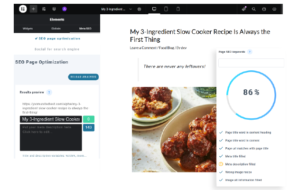
Task: Click the Reload Analysis button
Action: (84, 77)
